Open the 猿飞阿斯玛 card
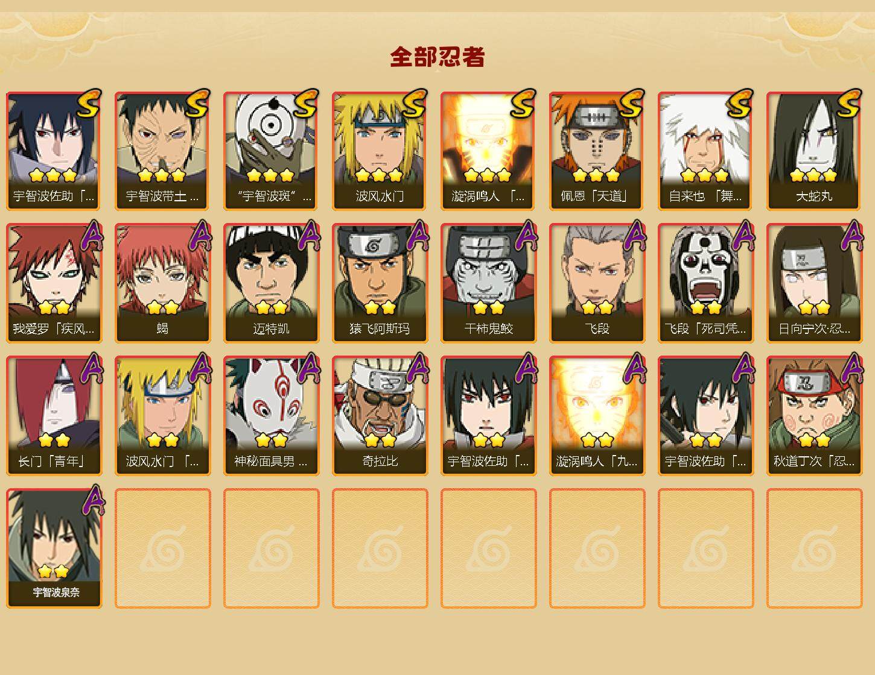Screen dimensions: 875x675 pos(380,283)
